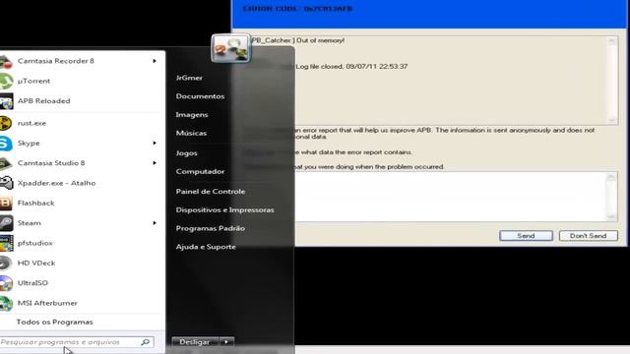Open Ajuda e Suporte
The width and height of the screenshot is (630, 354).
click(x=206, y=247)
